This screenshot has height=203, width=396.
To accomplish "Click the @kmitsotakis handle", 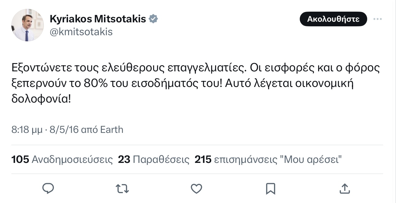I will coord(81,32).
